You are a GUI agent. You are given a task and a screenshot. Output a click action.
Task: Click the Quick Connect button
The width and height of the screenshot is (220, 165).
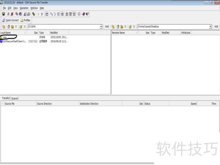tap(11, 20)
